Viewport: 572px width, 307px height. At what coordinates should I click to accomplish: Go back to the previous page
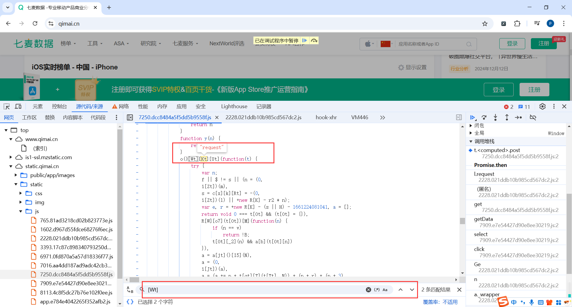coord(8,24)
